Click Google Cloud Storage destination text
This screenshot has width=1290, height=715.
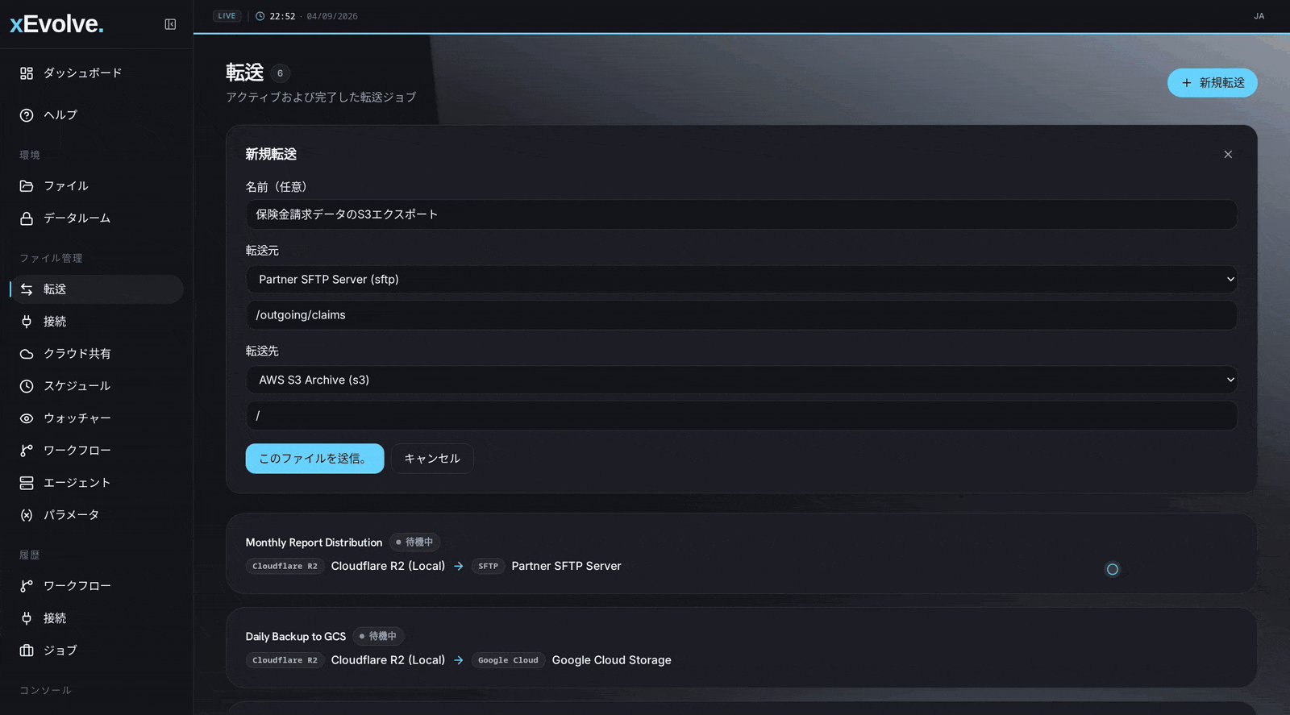tap(611, 661)
